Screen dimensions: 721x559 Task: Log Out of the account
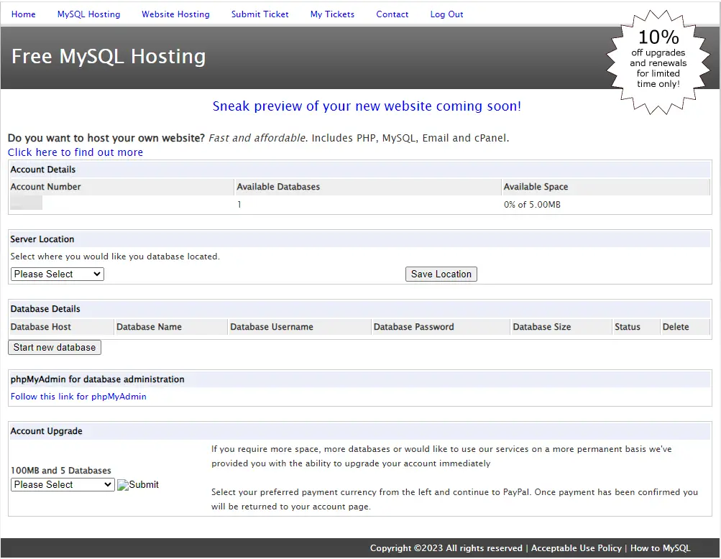[x=446, y=14]
